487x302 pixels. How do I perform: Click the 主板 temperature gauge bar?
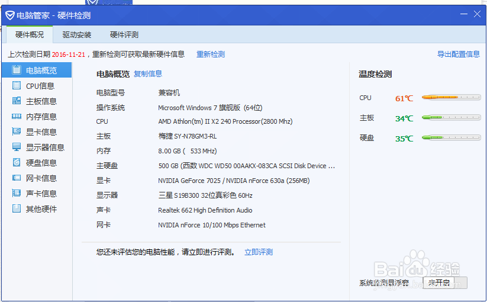click(x=451, y=117)
